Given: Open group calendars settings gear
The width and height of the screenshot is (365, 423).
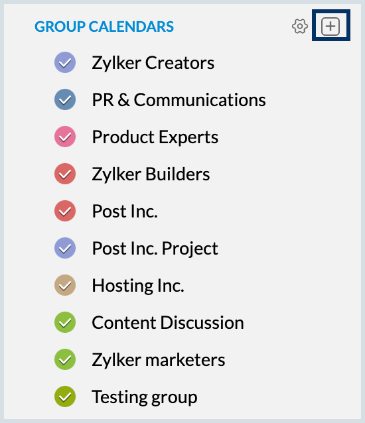Looking at the screenshot, I should point(300,27).
